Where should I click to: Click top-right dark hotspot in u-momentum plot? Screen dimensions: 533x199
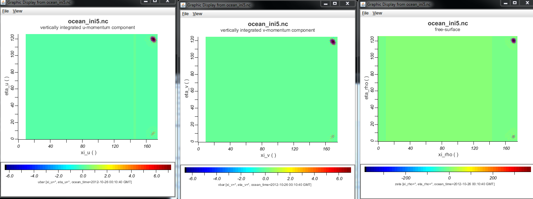tap(153, 39)
